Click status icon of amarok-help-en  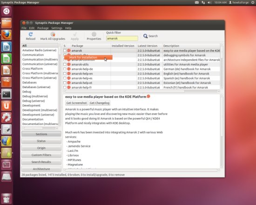(x=69, y=74)
